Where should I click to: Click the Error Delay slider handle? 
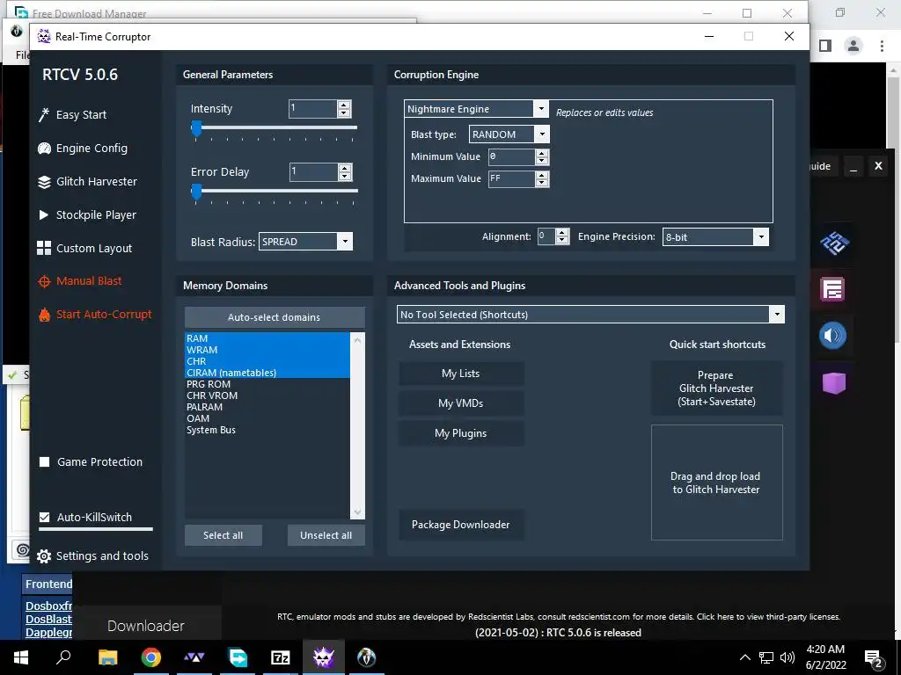click(196, 192)
